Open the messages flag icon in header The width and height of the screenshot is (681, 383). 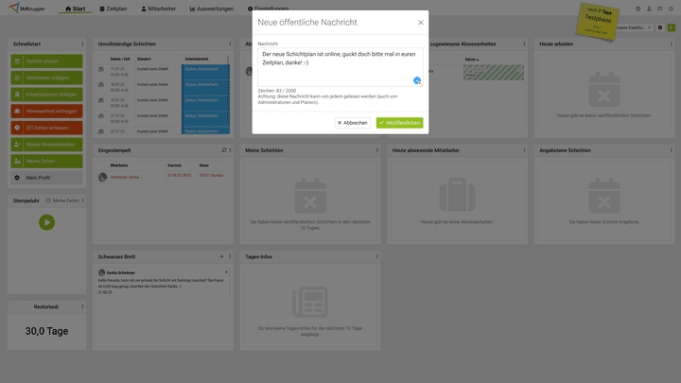tap(660, 9)
